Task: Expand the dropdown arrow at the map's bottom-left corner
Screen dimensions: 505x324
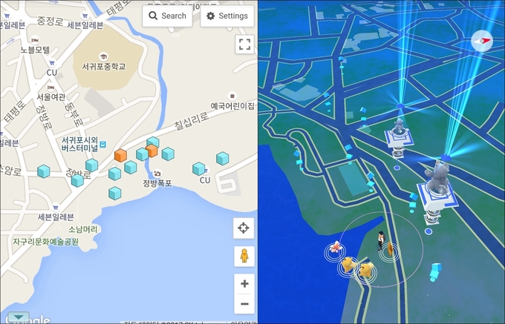Action: pyautogui.click(x=19, y=317)
